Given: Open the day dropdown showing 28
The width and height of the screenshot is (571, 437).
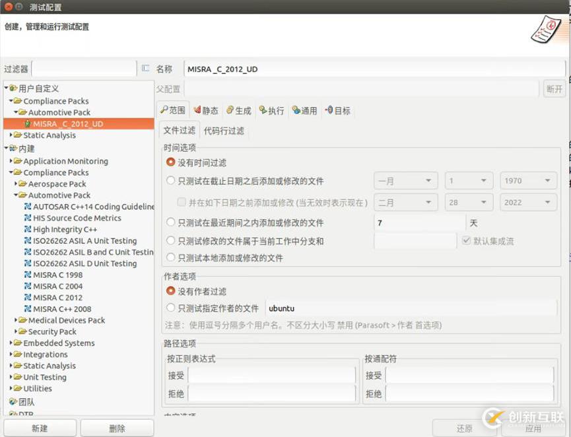Looking at the screenshot, I should pyautogui.click(x=469, y=202).
